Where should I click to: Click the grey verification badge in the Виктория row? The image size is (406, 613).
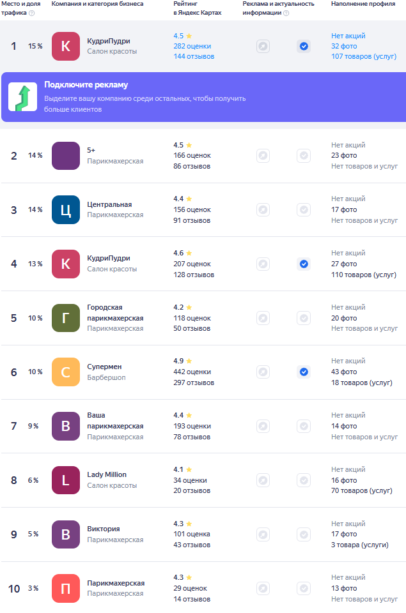tap(304, 534)
